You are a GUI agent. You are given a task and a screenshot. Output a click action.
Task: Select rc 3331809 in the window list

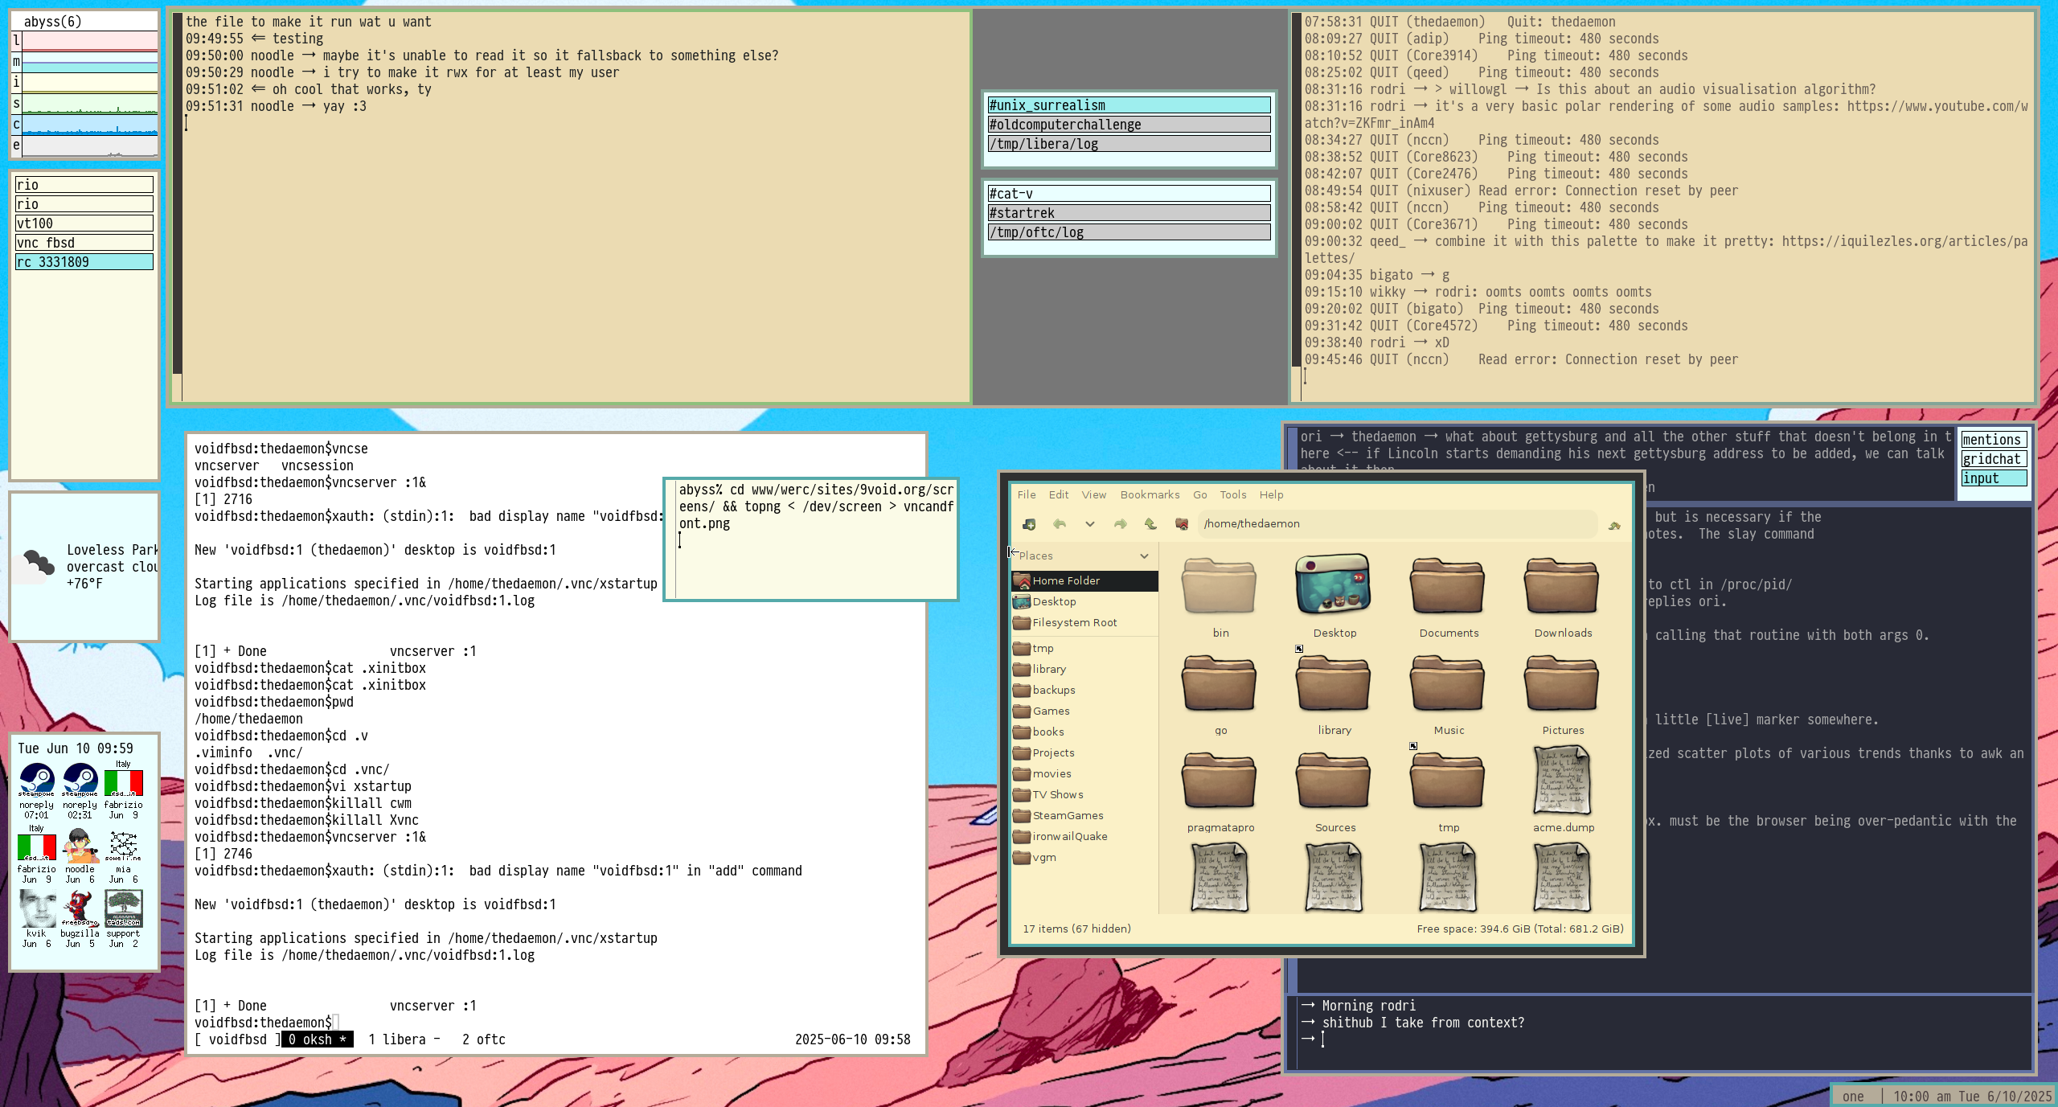[x=84, y=262]
